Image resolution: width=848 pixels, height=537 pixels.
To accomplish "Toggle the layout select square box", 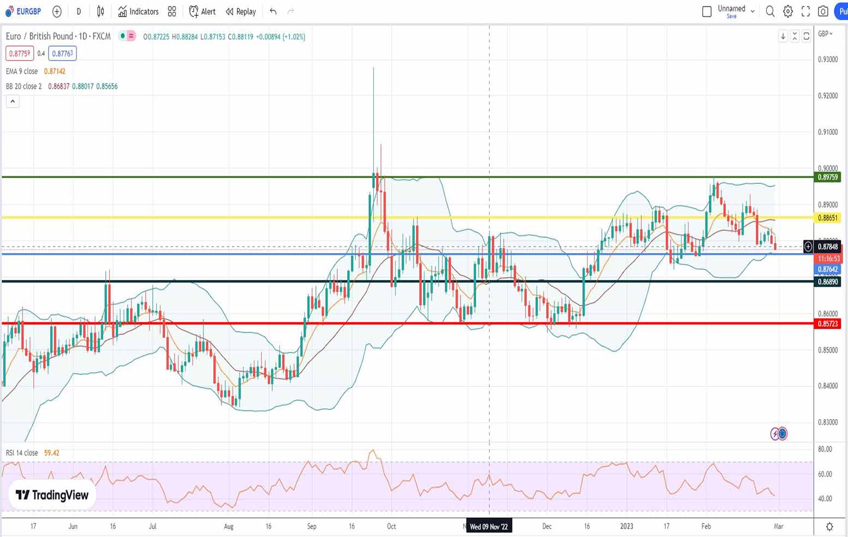I will pyautogui.click(x=707, y=11).
